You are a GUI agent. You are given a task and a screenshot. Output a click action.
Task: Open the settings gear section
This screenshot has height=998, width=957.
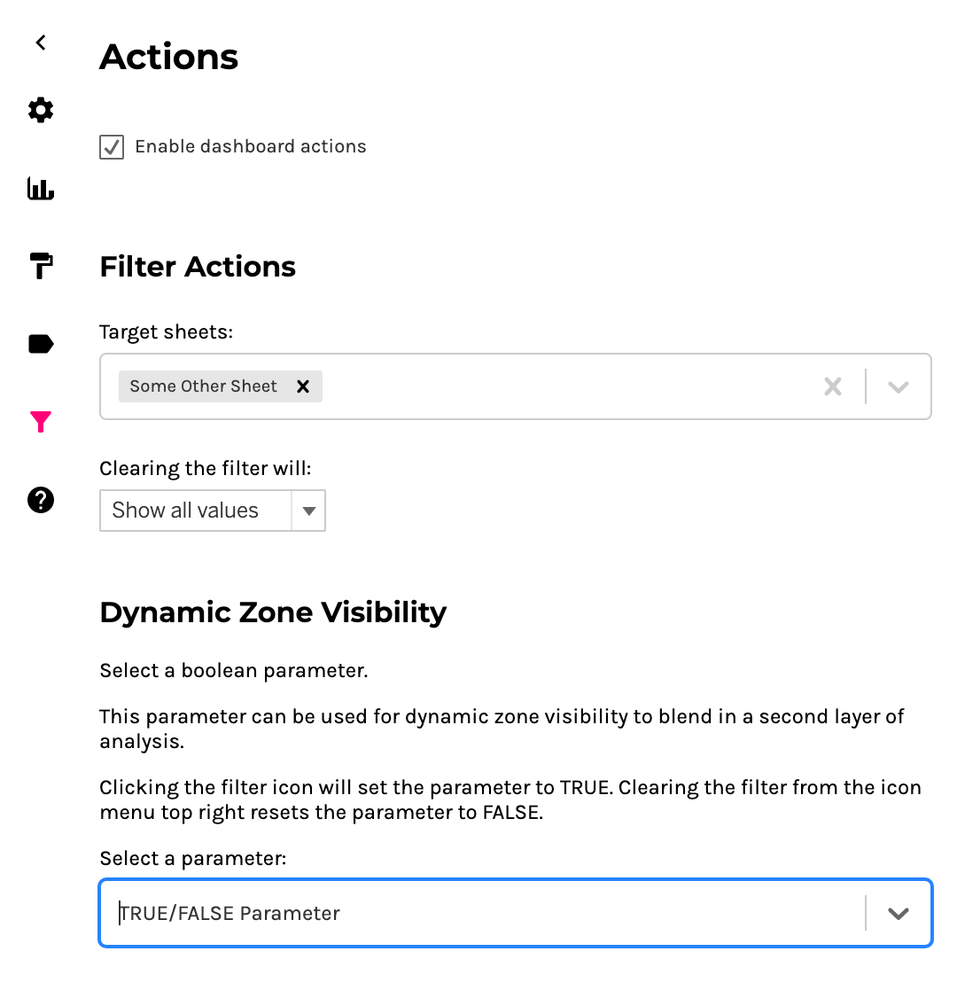pyautogui.click(x=41, y=110)
